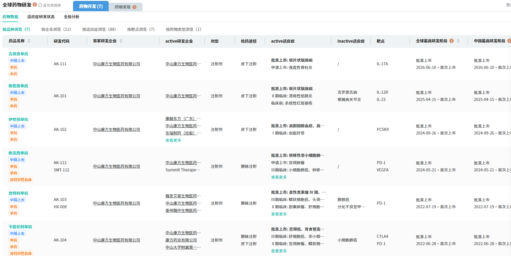The width and height of the screenshot is (511, 256).
Task: Click 首家研发企业 link in AK-101 row
Action: (x=117, y=96)
